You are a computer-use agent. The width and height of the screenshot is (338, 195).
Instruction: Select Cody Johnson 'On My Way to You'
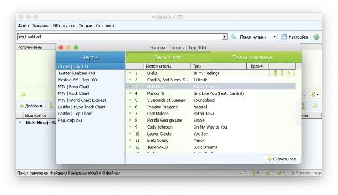[210, 127]
